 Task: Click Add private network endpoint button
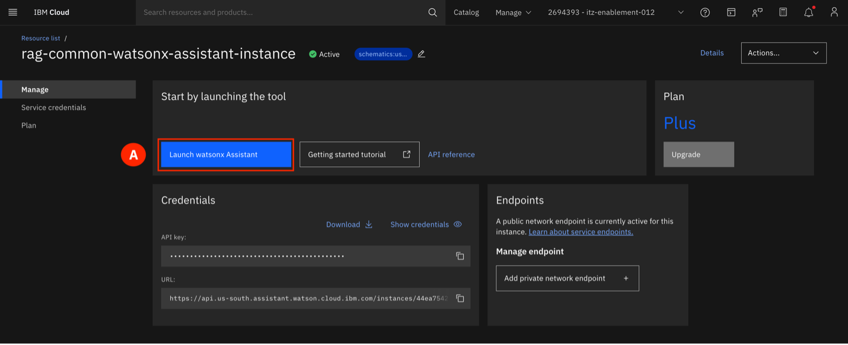[567, 278]
